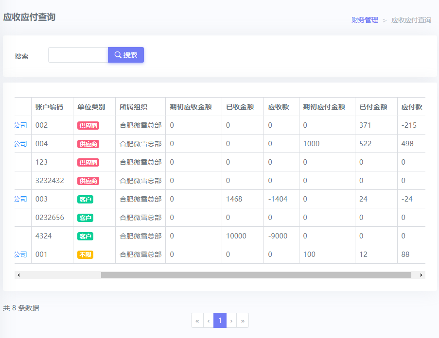The height and width of the screenshot is (338, 439).
Task: Click 供应商 tag in row 002
Action: 88,125
